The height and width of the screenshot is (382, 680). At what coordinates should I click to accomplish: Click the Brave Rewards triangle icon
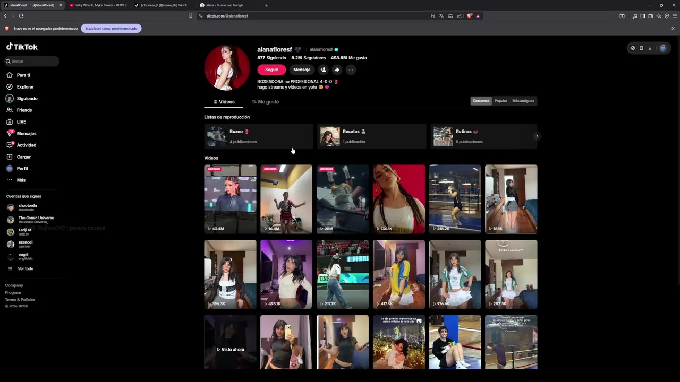click(478, 16)
